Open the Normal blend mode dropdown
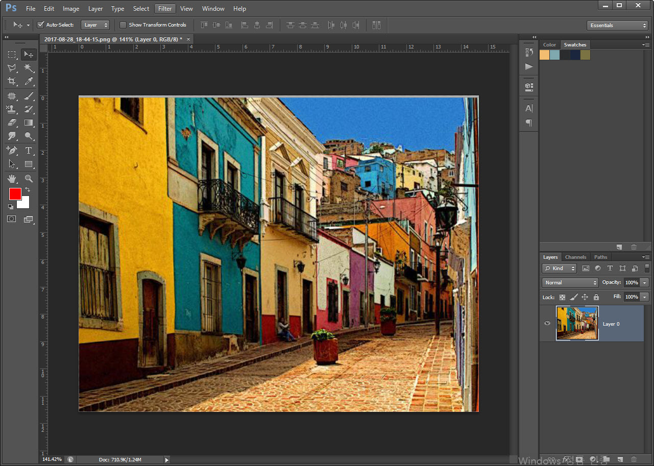654x466 pixels. pos(570,282)
